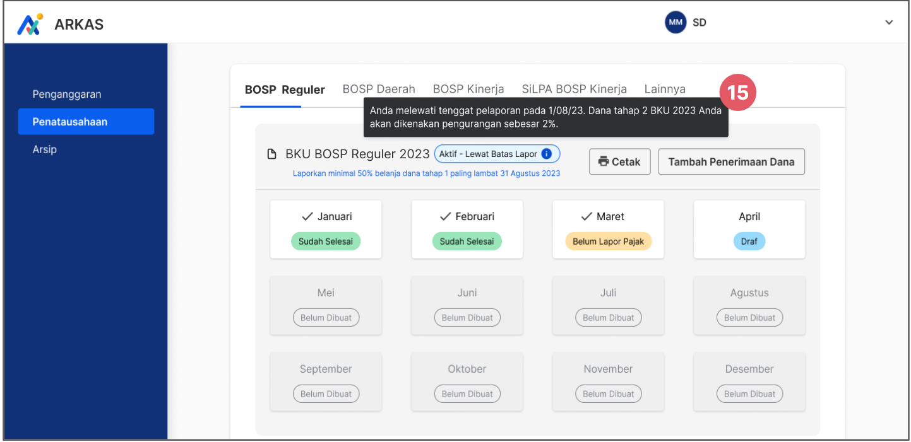This screenshot has width=911, height=442.
Task: Select the Oktober month card
Action: [x=467, y=382]
